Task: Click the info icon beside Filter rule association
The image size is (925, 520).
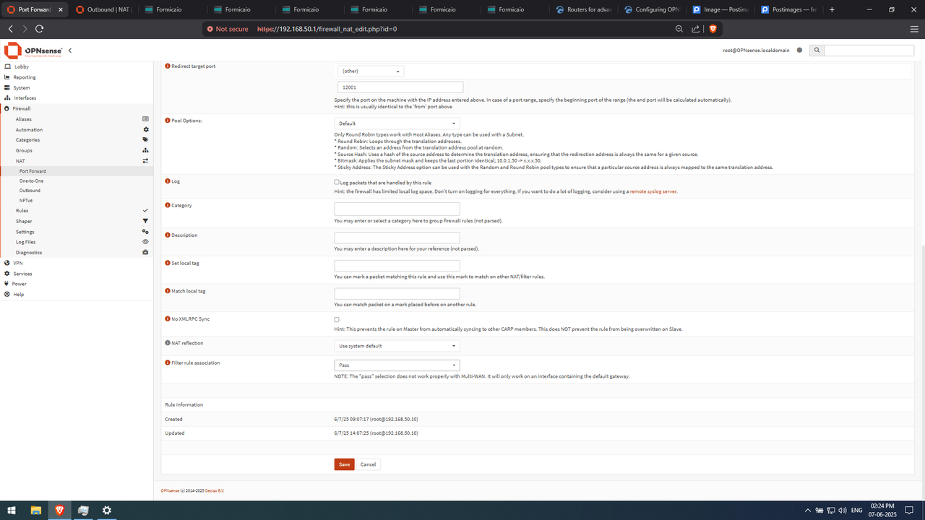Action: (168, 363)
